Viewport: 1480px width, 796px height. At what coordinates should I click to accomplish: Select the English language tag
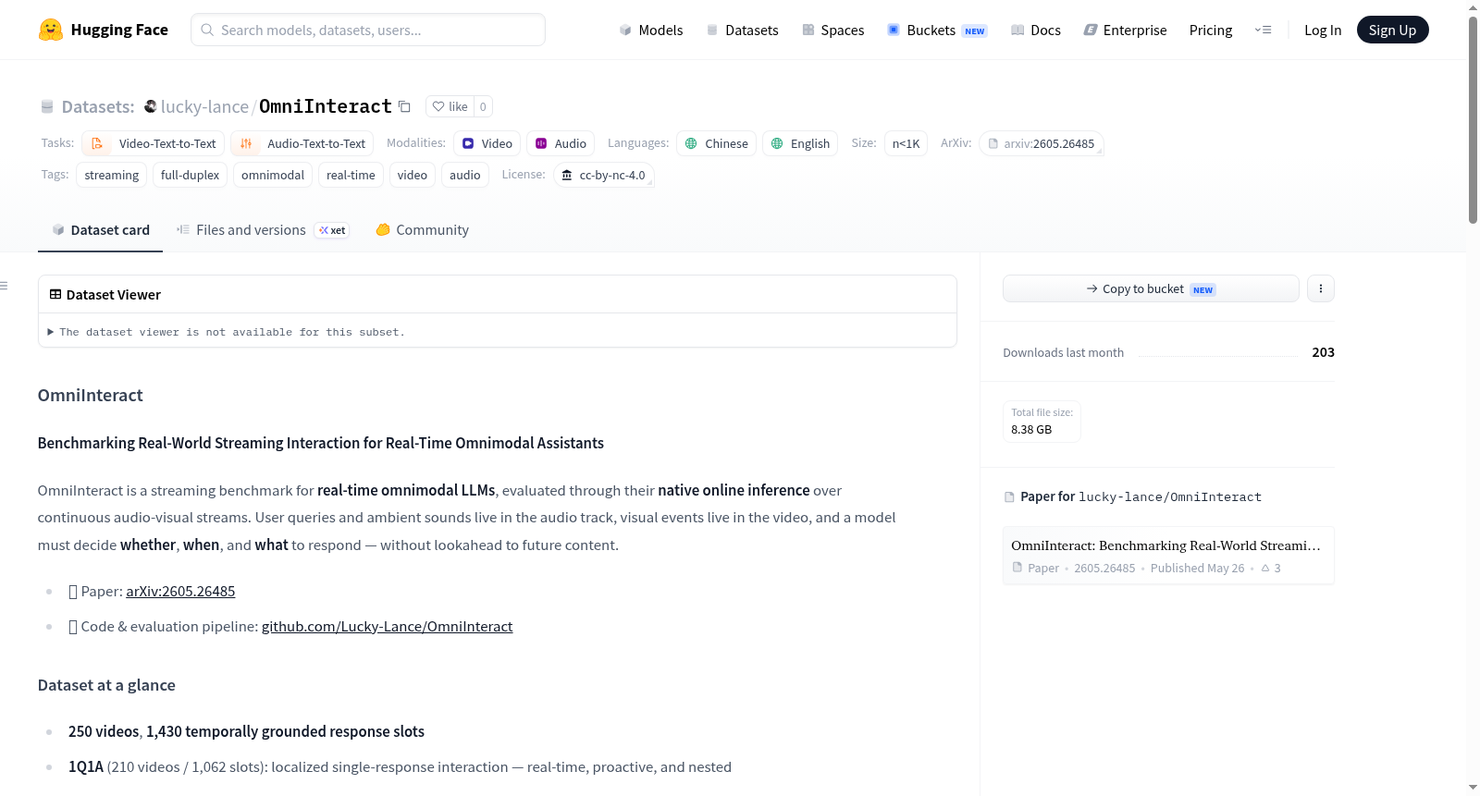pos(800,143)
